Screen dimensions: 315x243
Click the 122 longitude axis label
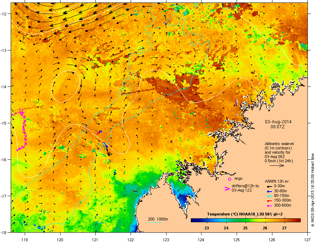131,239
